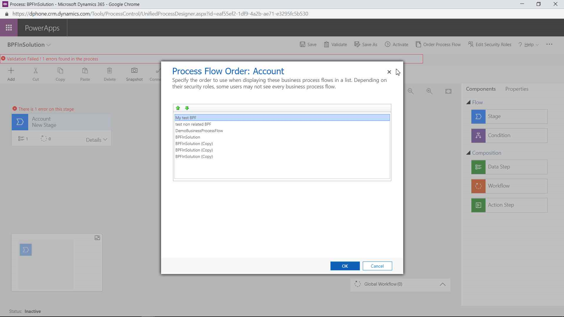Open the PowerApps app launcher waffle
The image size is (564, 317).
point(9,28)
